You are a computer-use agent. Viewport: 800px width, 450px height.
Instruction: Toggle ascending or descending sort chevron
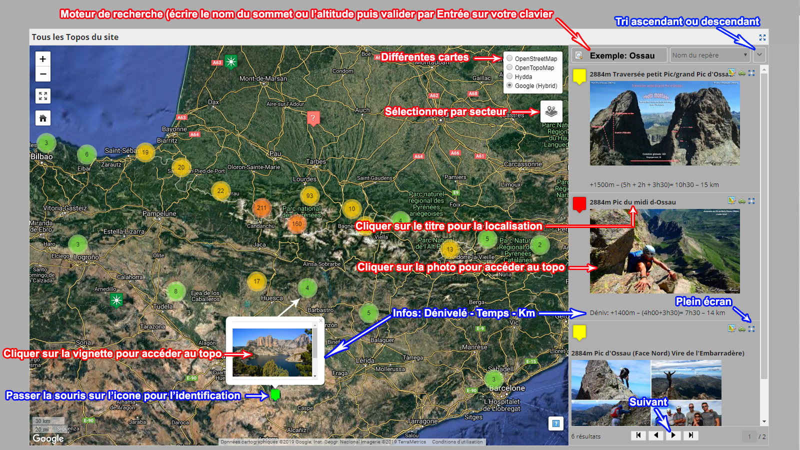[759, 54]
